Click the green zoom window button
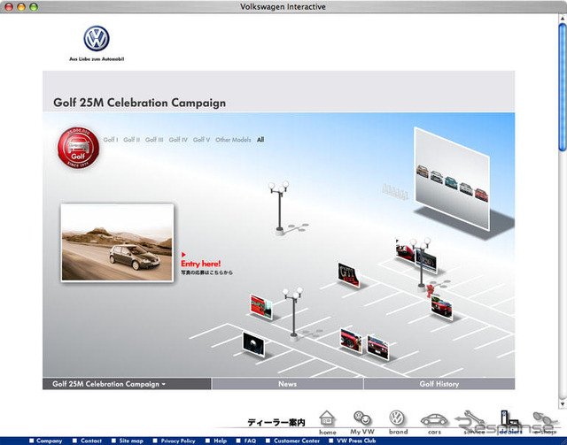This screenshot has width=567, height=445. point(34,7)
